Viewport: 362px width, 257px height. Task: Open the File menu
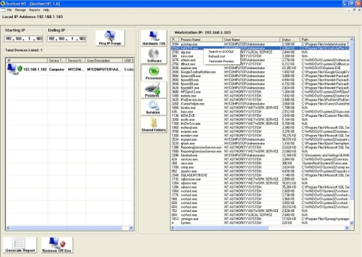(9, 10)
